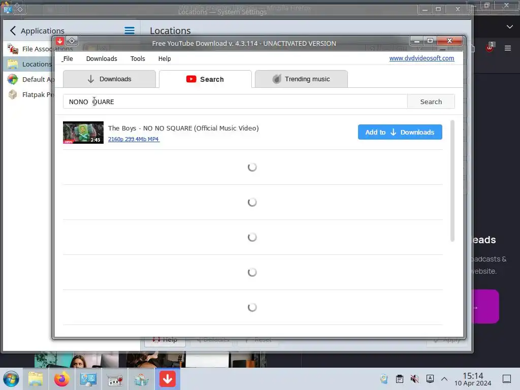Click the uBlock extension icon in Firefox
This screenshot has width=520, height=390.
point(490,48)
